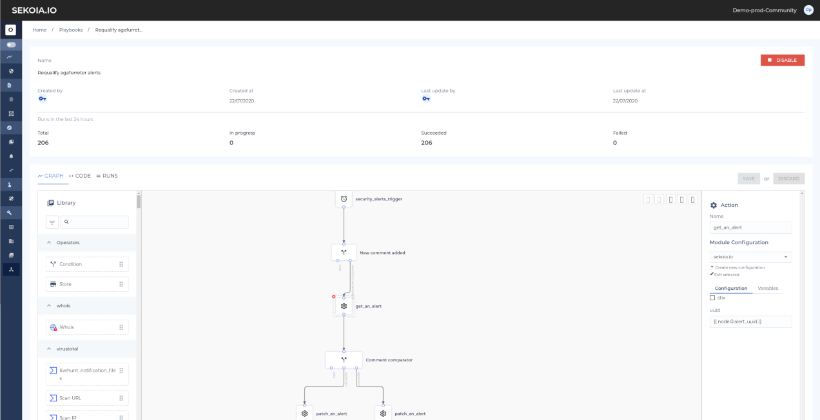Open the Variables tab in Action panel
The width and height of the screenshot is (820, 420).
pos(768,289)
